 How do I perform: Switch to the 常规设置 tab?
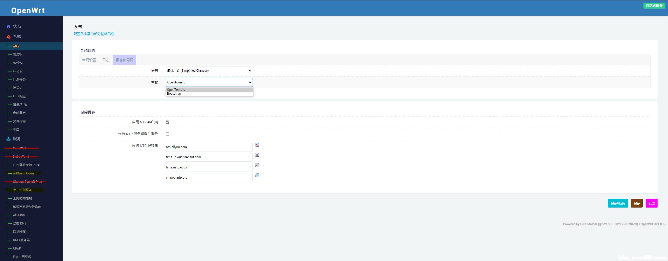(89, 60)
